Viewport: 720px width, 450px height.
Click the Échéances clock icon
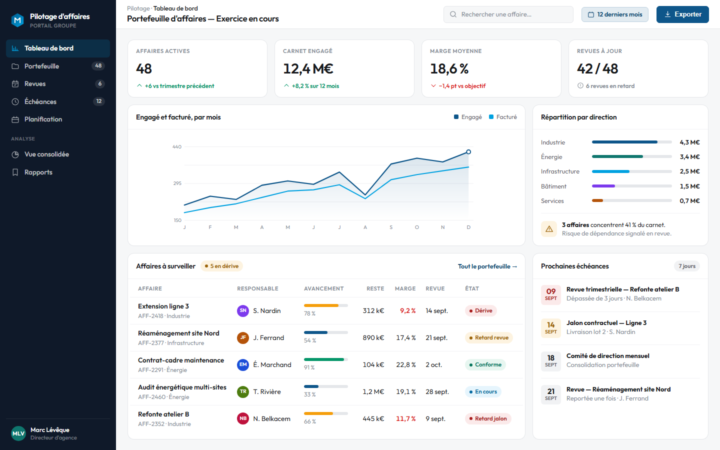pyautogui.click(x=15, y=101)
